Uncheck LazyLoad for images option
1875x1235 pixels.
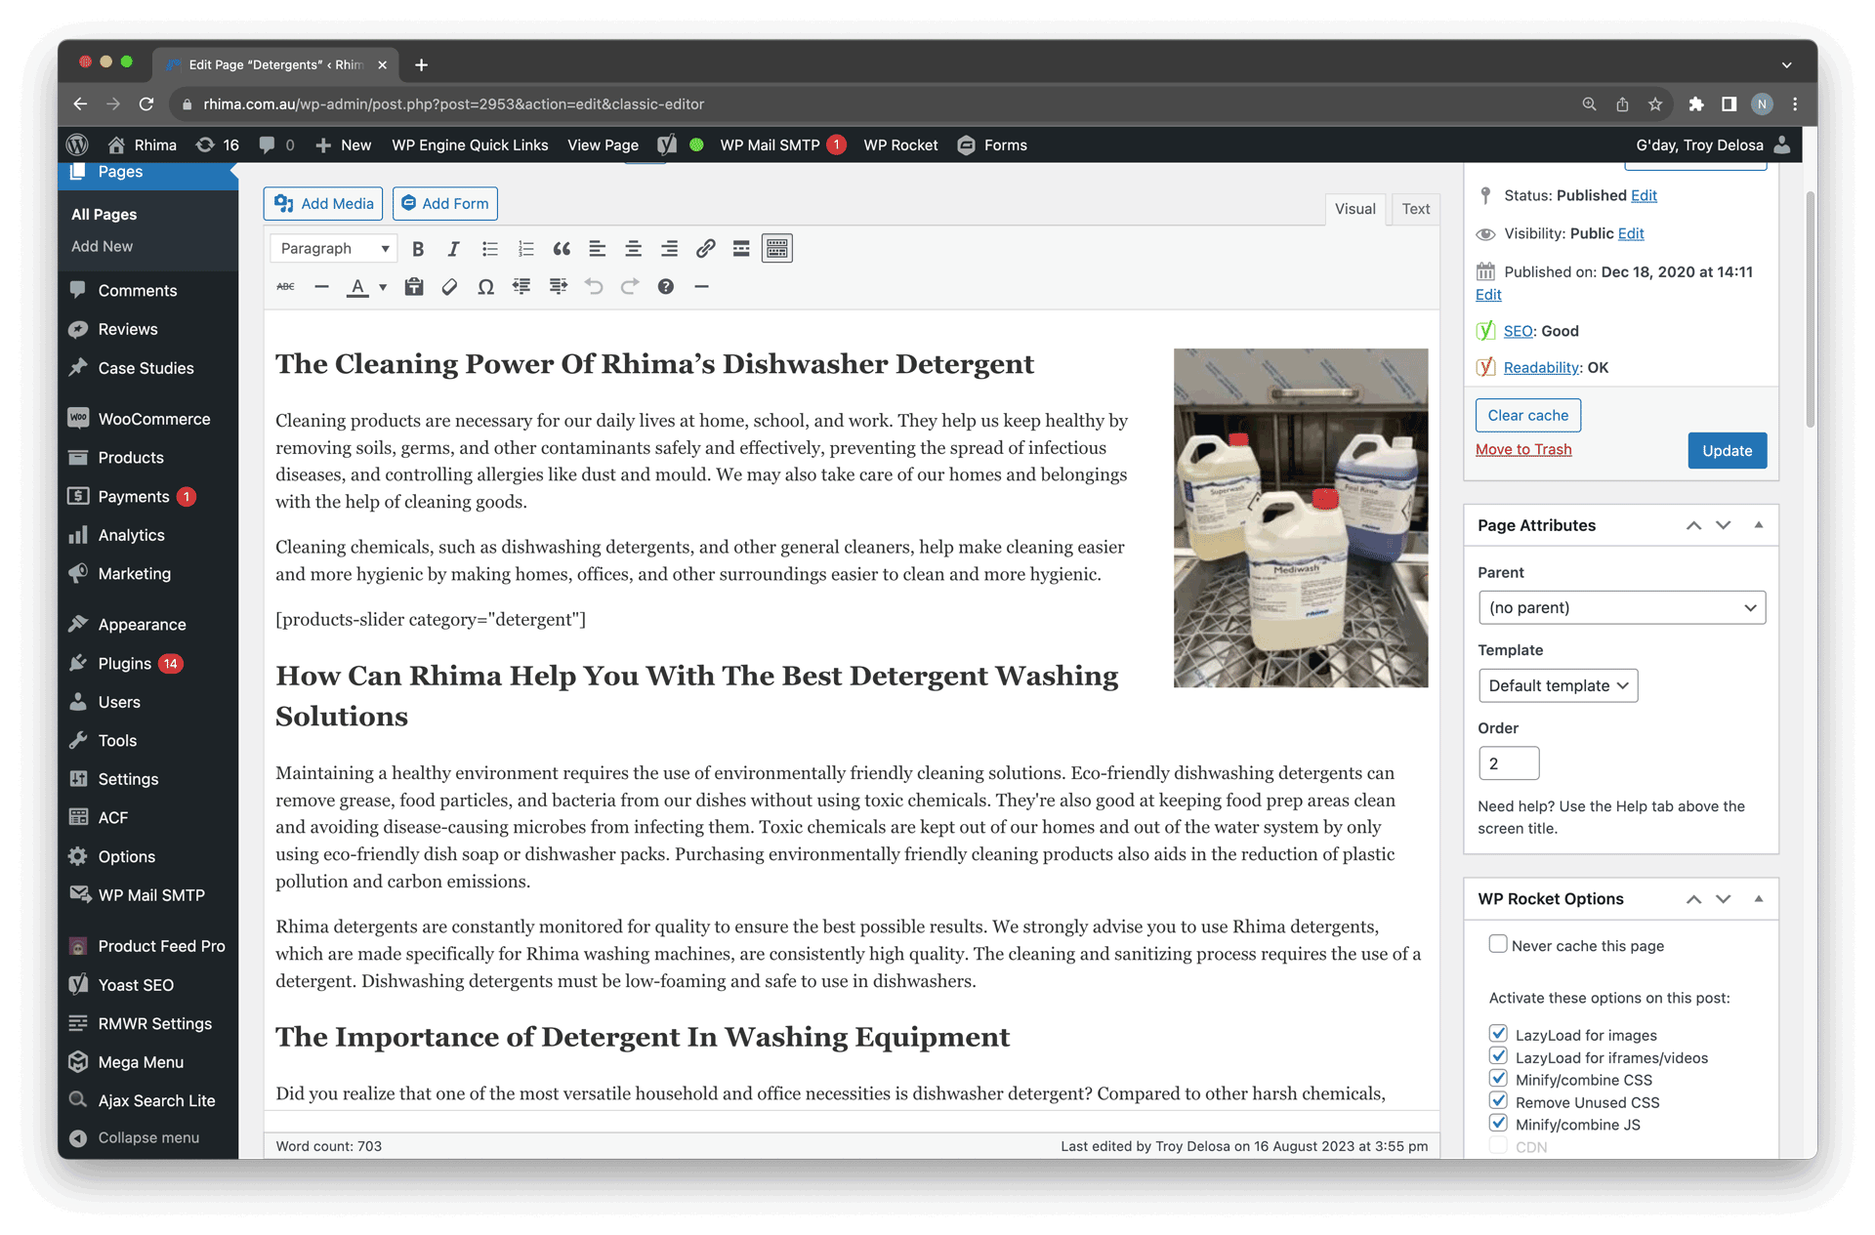(1498, 1034)
